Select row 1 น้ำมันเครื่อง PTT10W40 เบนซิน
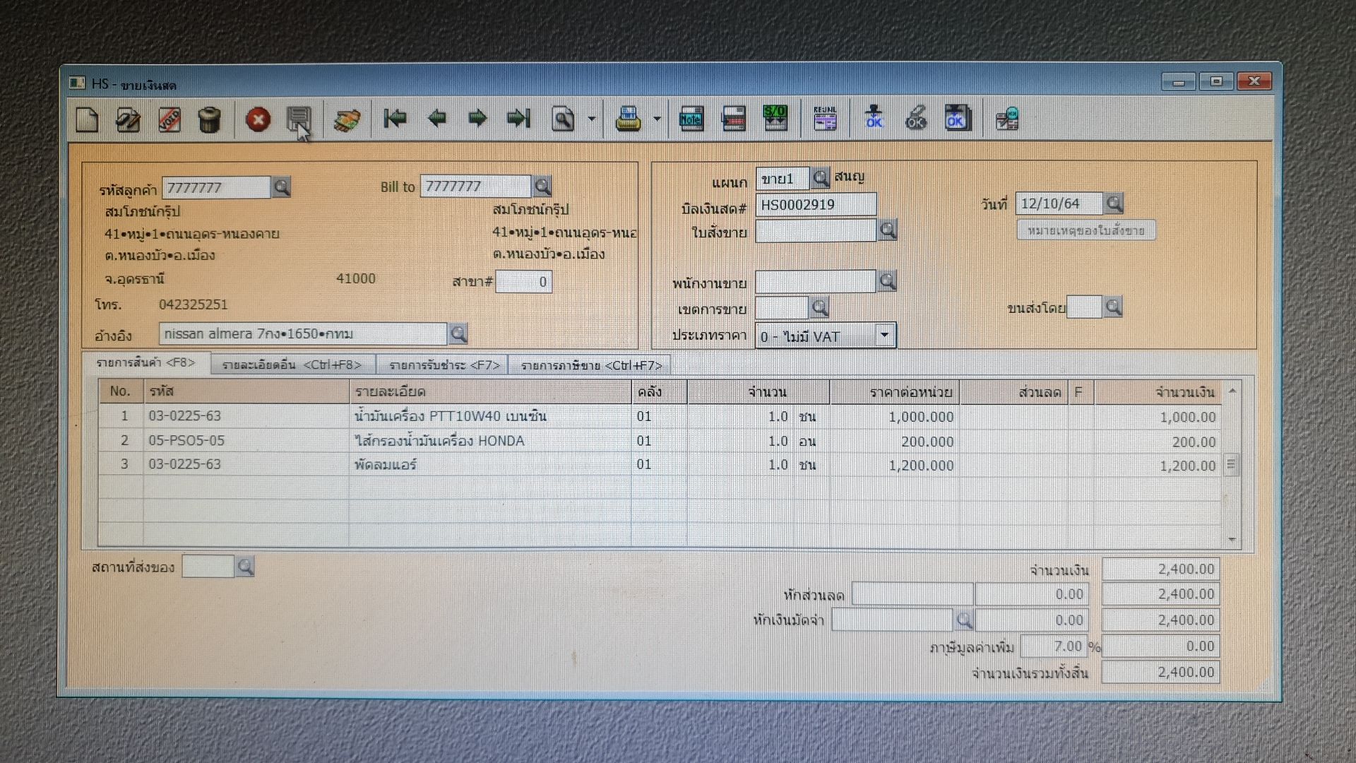The height and width of the screenshot is (763, 1356). [660, 416]
